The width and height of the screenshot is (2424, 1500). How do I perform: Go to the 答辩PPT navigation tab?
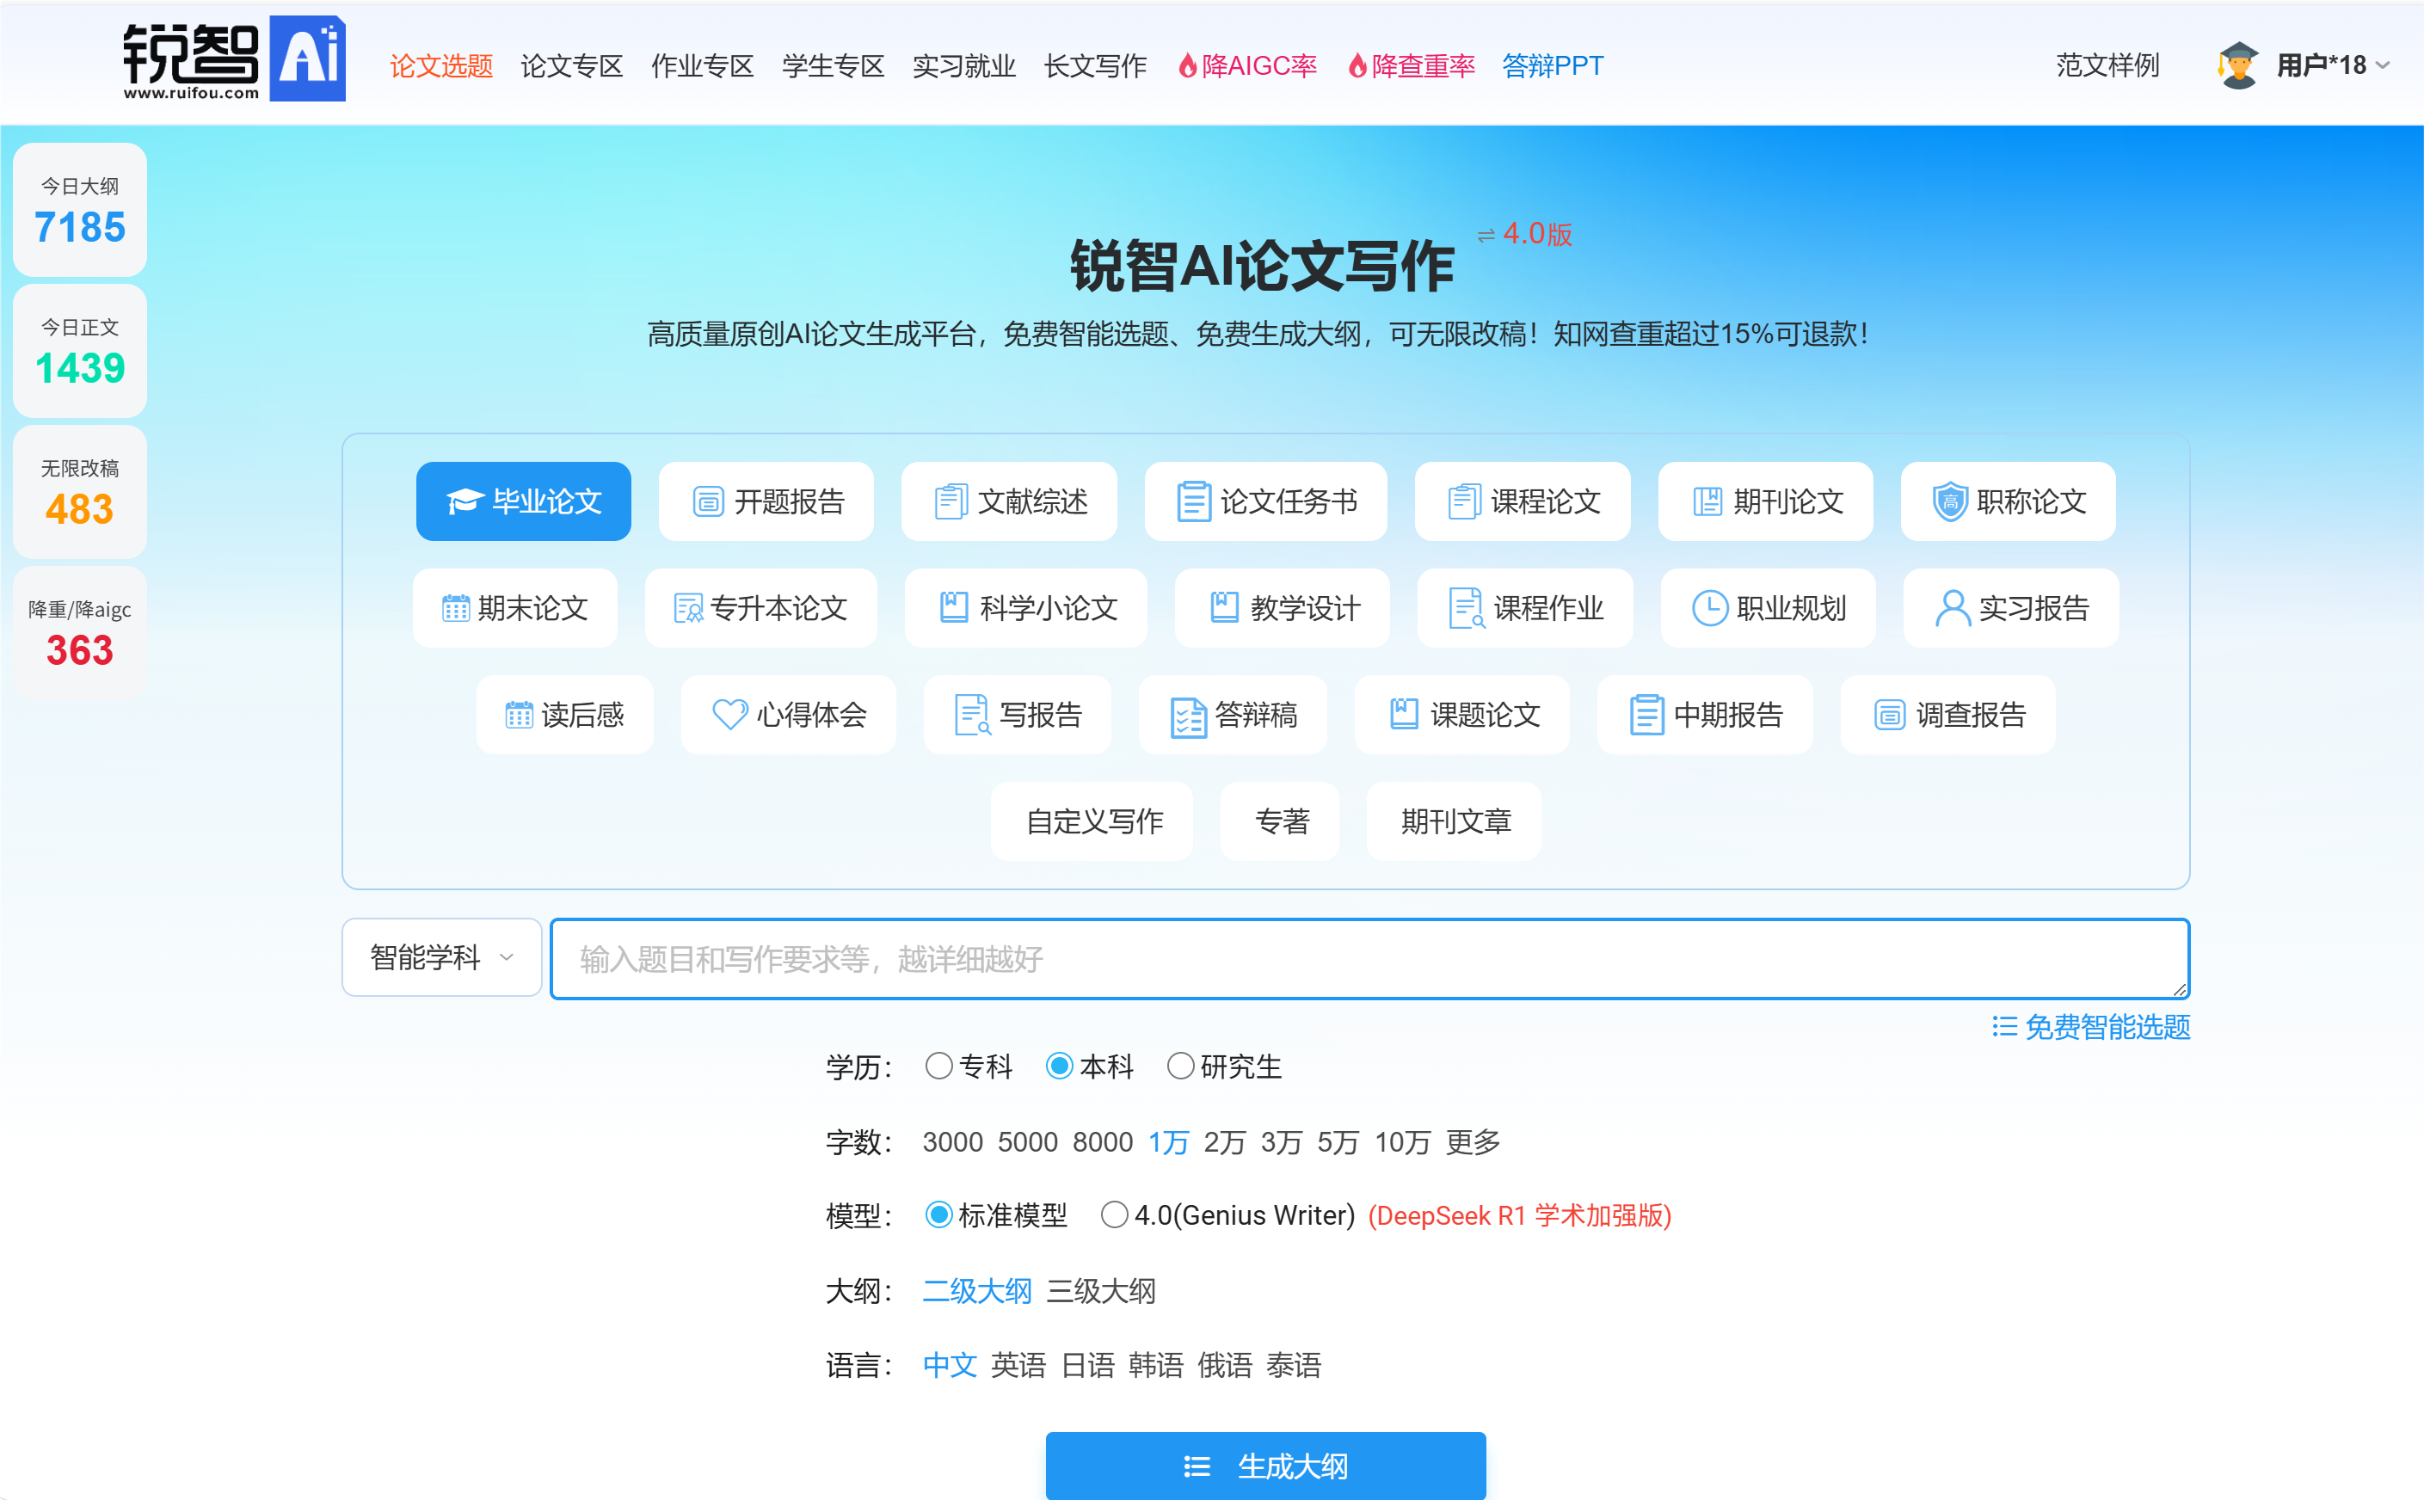(x=1552, y=66)
